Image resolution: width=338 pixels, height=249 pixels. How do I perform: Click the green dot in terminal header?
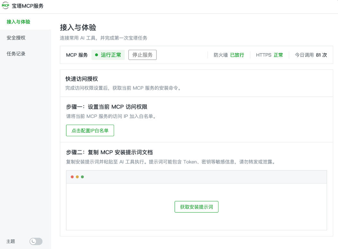pyautogui.click(x=82, y=177)
